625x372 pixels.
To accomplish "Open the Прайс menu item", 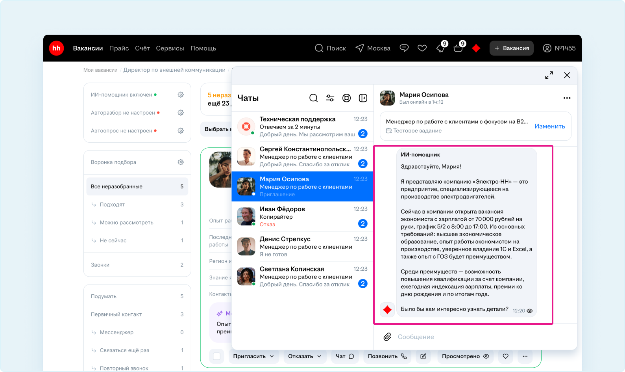I will (x=119, y=48).
